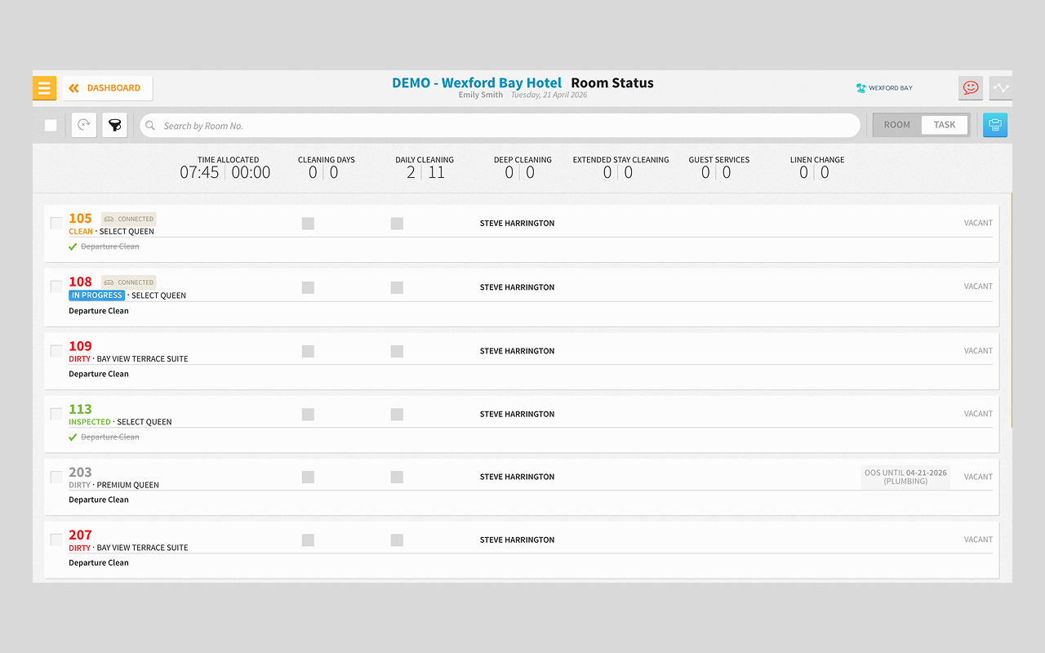Click Departure Clean task in room 203

(x=99, y=500)
